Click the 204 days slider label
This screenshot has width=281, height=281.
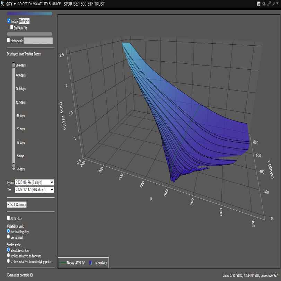[20, 89]
